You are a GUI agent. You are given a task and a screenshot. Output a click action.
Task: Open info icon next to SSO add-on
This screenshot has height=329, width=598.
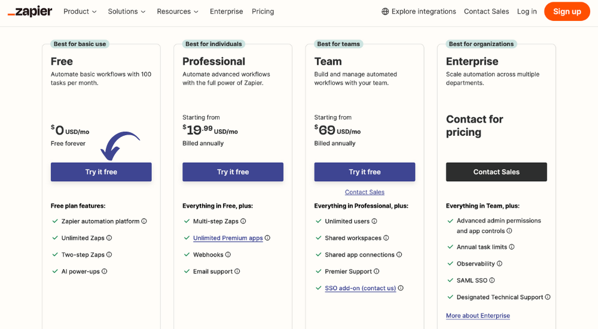[401, 288]
